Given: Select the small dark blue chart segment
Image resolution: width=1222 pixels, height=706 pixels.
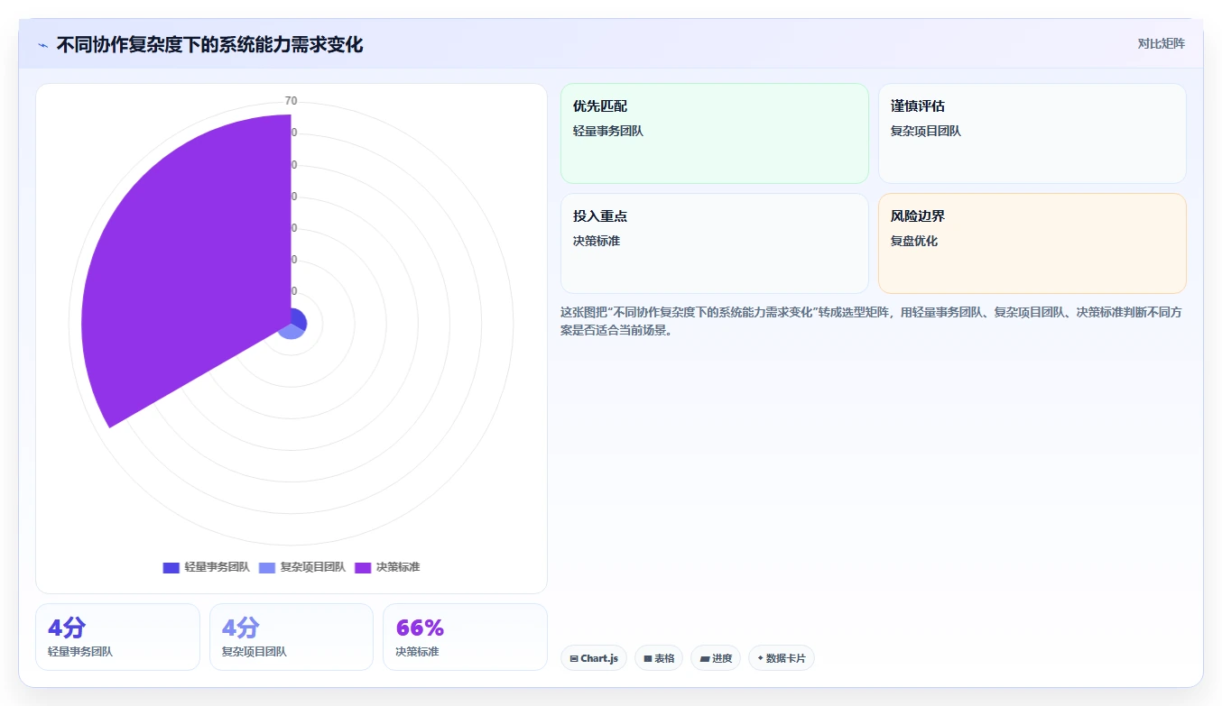Looking at the screenshot, I should click(299, 319).
